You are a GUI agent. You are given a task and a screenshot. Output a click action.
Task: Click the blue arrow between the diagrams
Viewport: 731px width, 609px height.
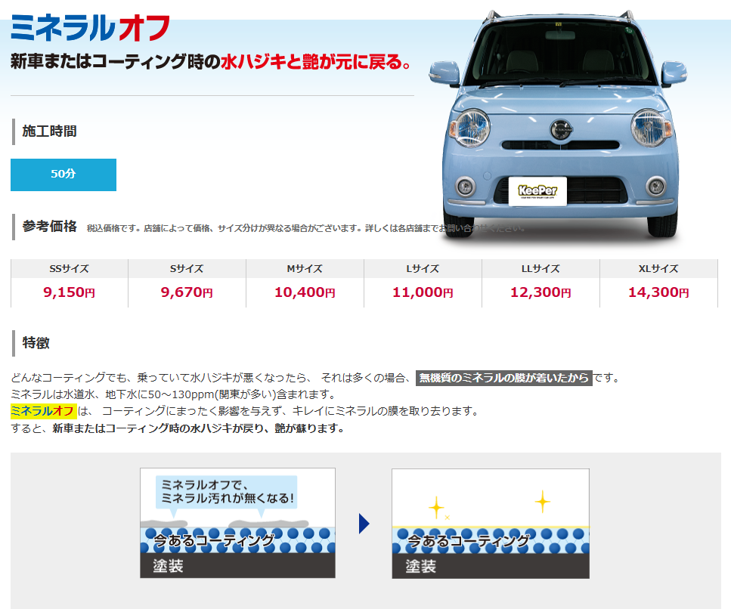click(x=364, y=523)
